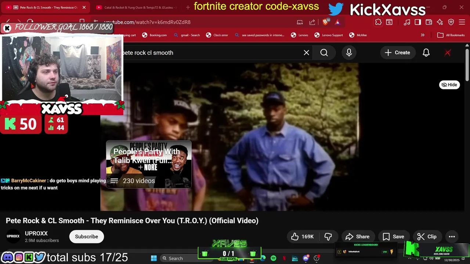Open Booking.com bookmark
Viewport: 470px width, 264px height.
154,35
